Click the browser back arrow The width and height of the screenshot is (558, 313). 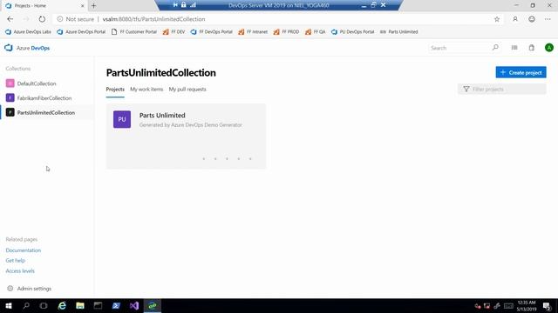10,19
